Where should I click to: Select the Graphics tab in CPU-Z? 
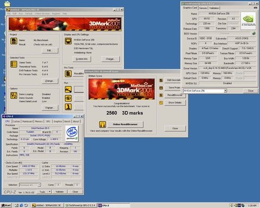click(x=58, y=121)
